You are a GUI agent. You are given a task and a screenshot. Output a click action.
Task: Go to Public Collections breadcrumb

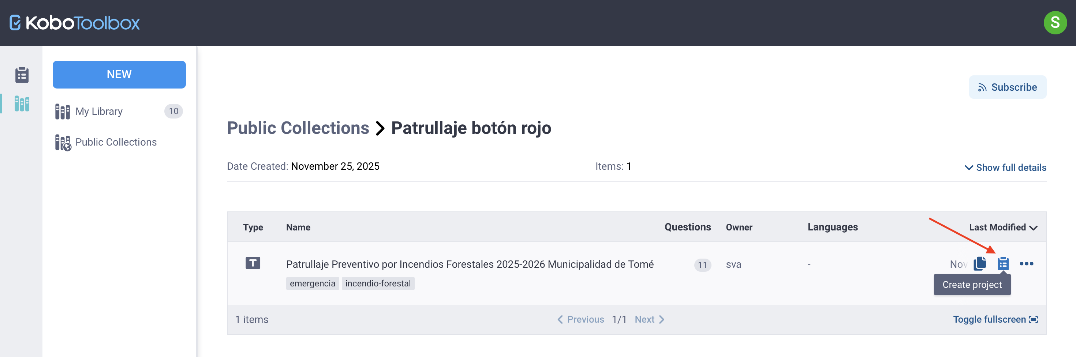[298, 128]
